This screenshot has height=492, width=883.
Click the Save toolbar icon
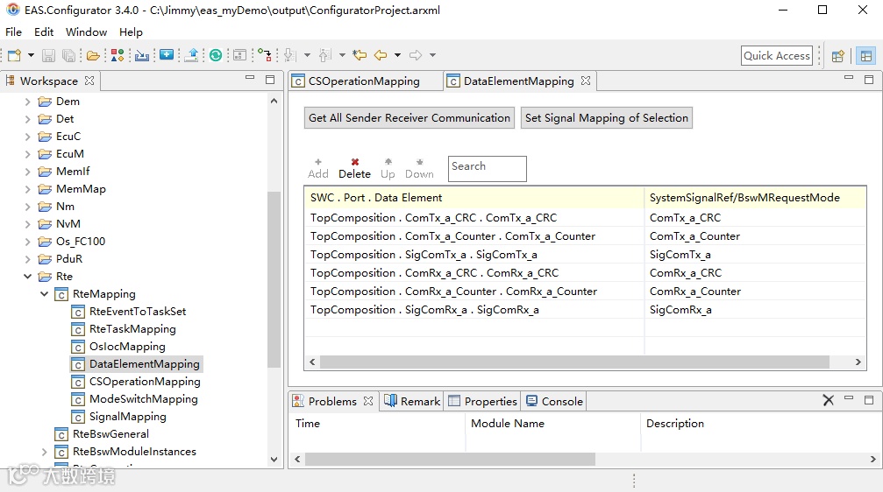(48, 55)
